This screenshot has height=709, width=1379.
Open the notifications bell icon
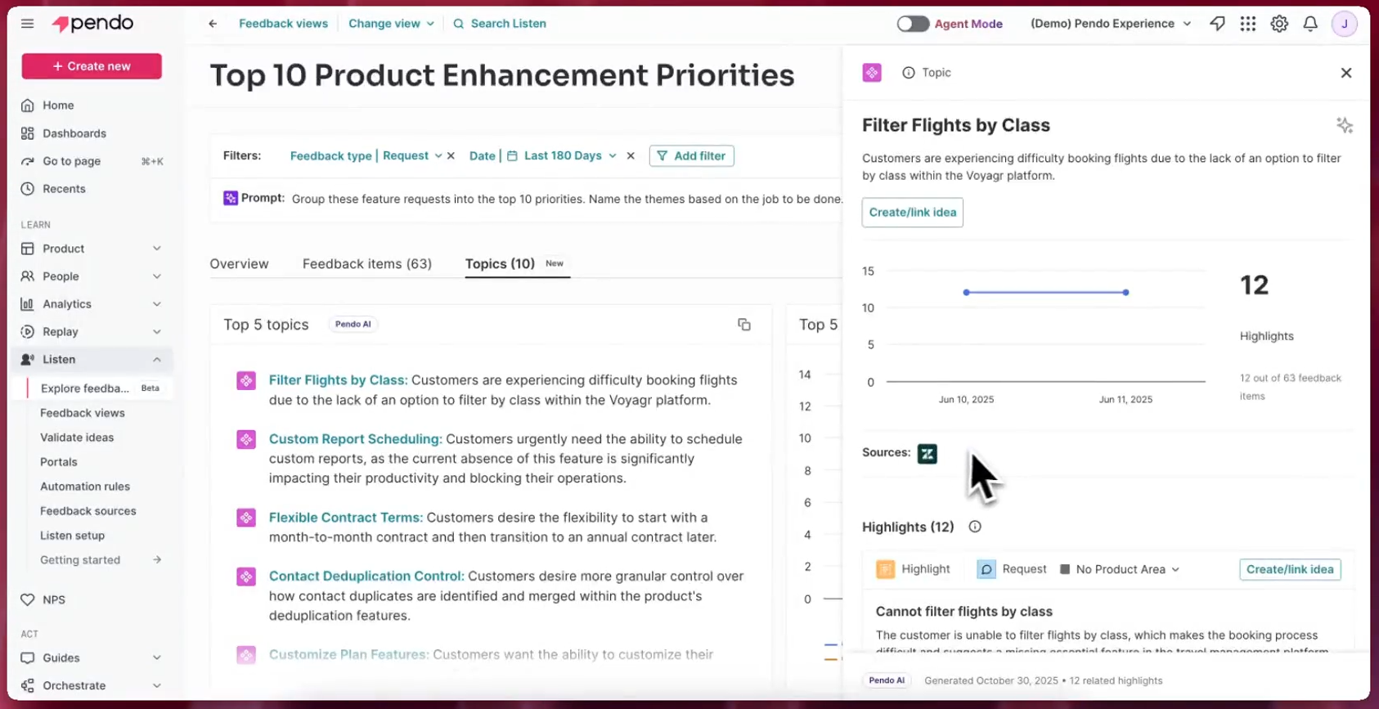click(x=1310, y=24)
